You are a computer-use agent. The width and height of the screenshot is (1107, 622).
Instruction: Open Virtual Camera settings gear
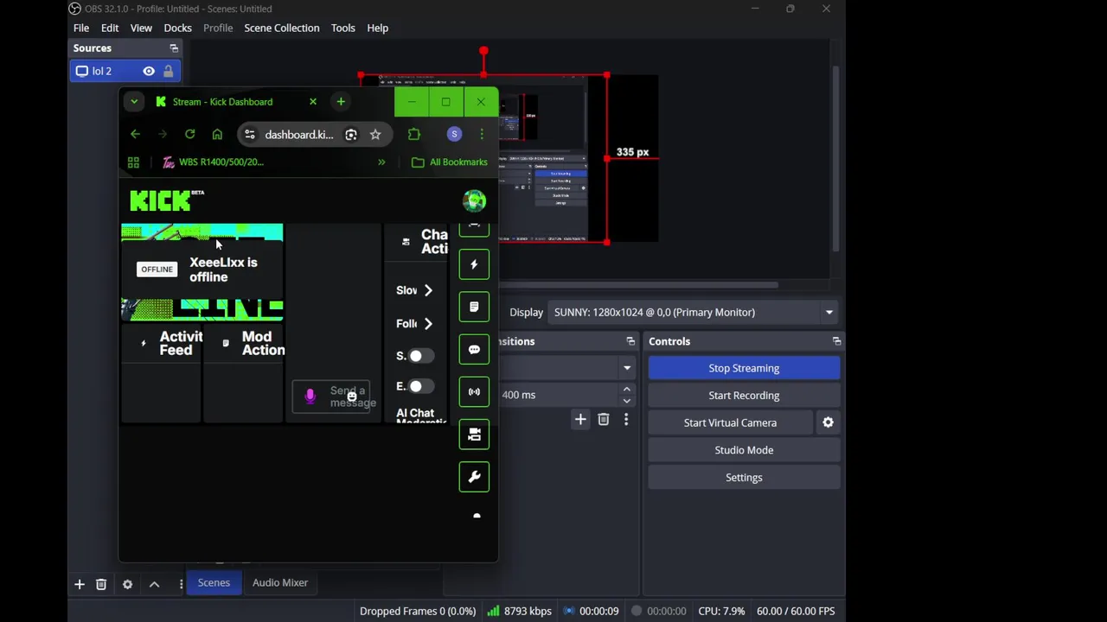point(828,422)
